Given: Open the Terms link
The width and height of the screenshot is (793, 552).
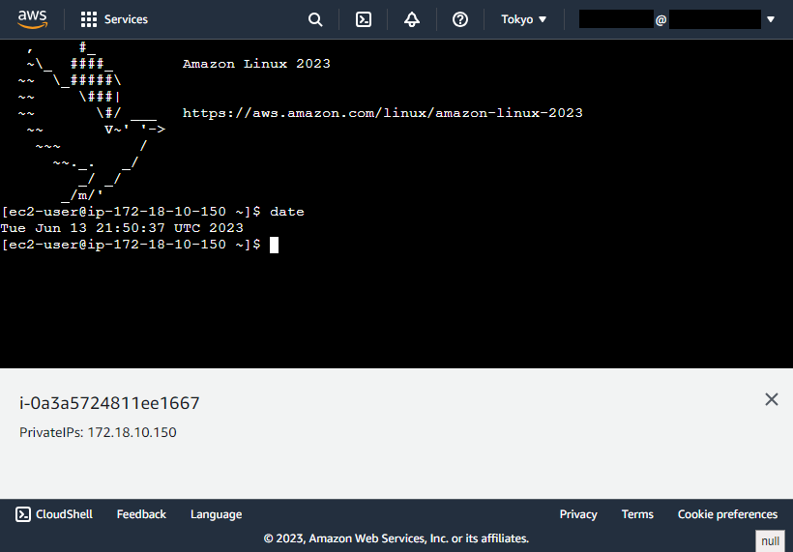Looking at the screenshot, I should pyautogui.click(x=637, y=514).
